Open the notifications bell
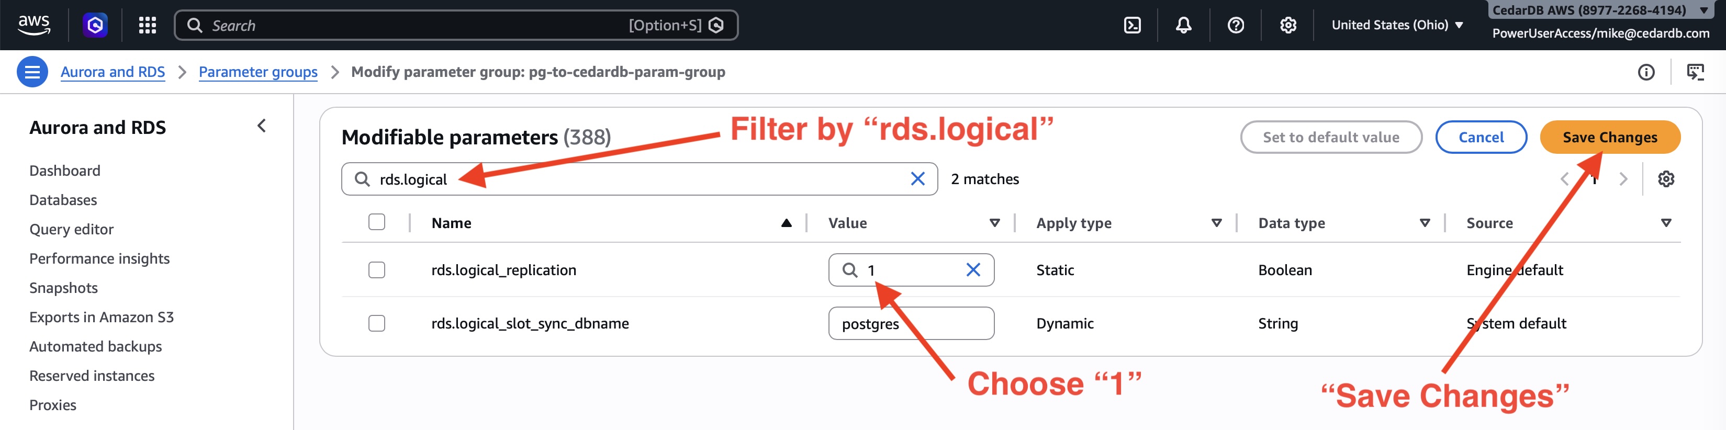Image resolution: width=1726 pixels, height=430 pixels. point(1184,26)
